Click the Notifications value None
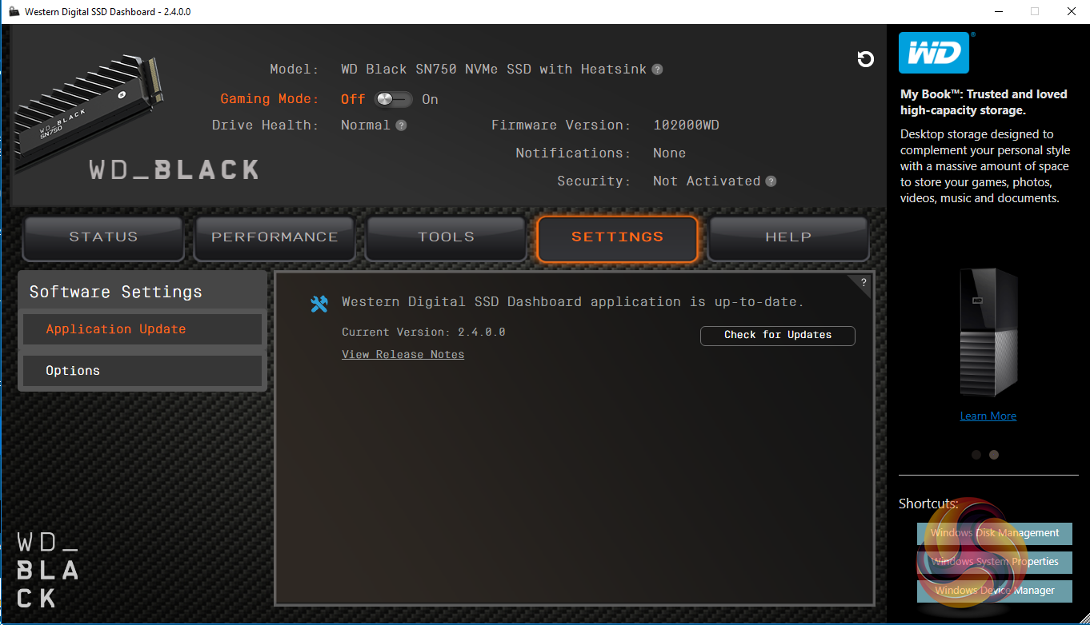Screen dimensions: 1090x625 point(669,153)
